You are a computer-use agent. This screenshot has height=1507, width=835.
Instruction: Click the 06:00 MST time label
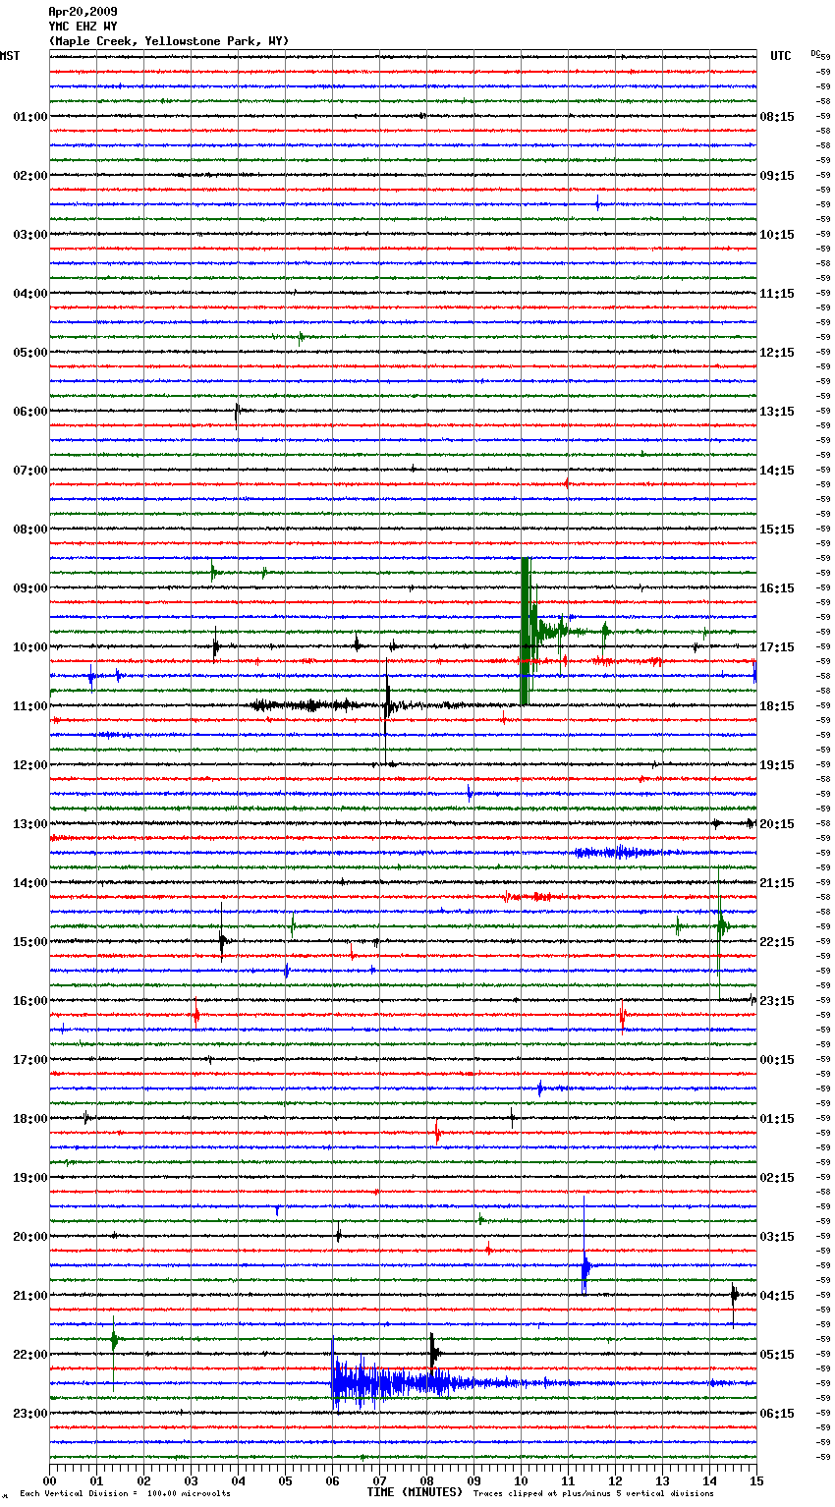pyautogui.click(x=30, y=412)
